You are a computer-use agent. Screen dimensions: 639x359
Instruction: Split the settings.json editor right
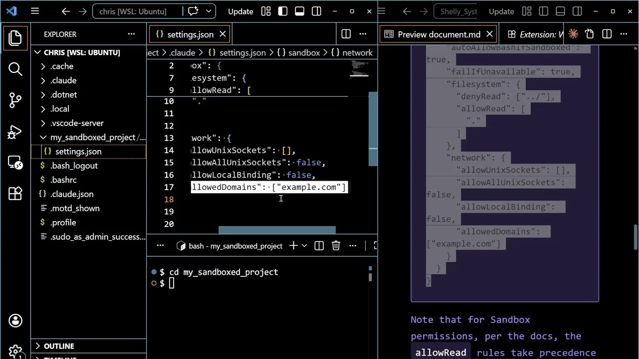346,34
